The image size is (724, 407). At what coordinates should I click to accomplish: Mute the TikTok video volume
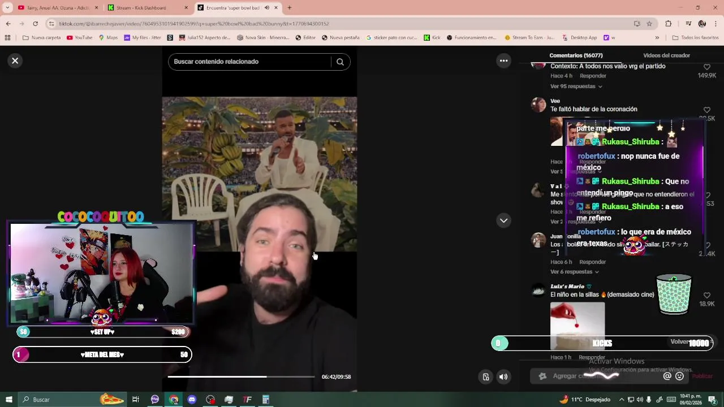coord(503,377)
